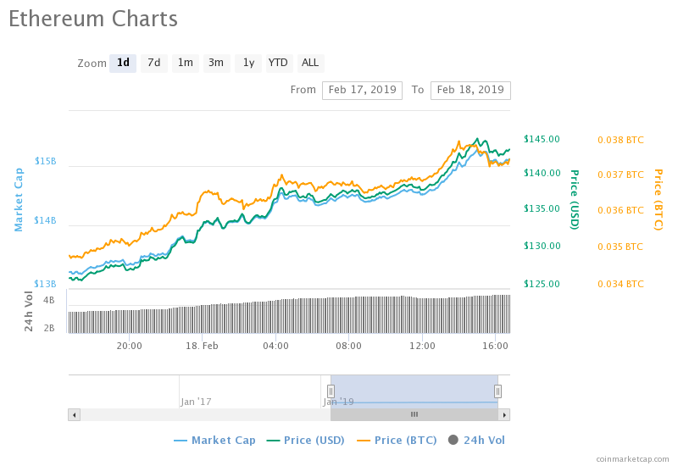Click the $140.00 price axis label
Image resolution: width=678 pixels, height=466 pixels.
coord(542,173)
